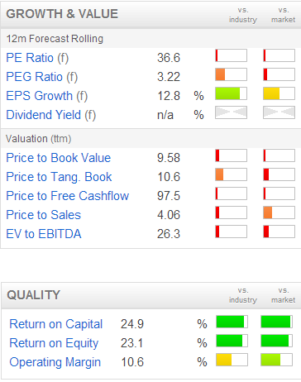Open the PE Ratio (f) link
Image resolution: width=301 pixels, height=382 pixels.
coord(37,58)
